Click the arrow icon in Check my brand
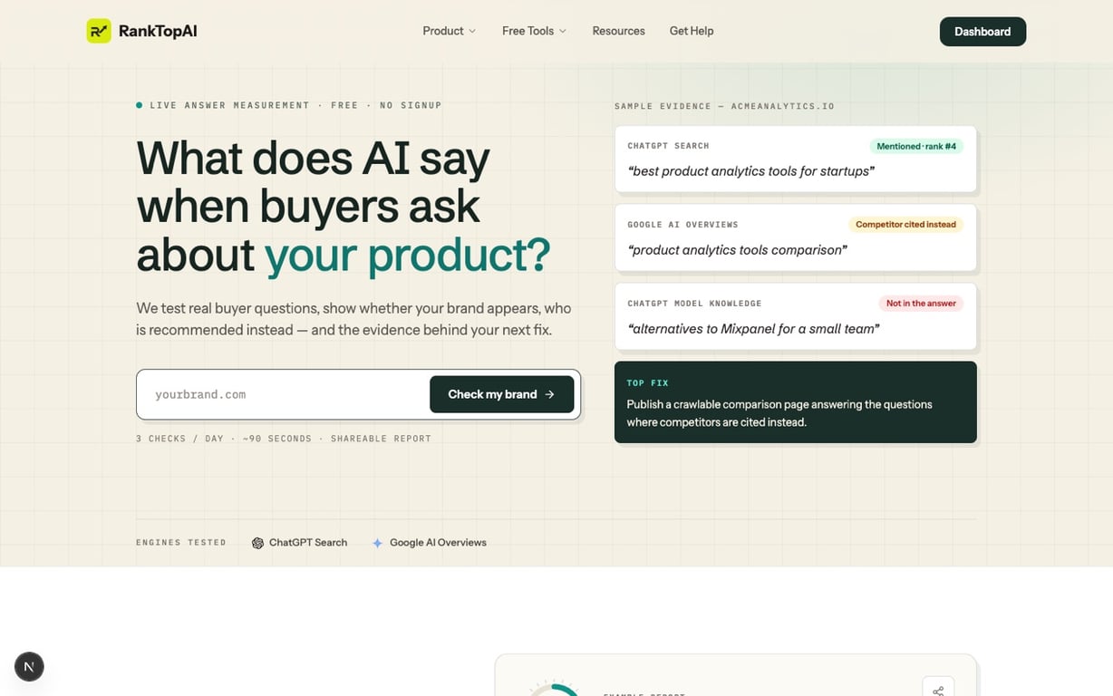The image size is (1113, 696). (x=549, y=394)
